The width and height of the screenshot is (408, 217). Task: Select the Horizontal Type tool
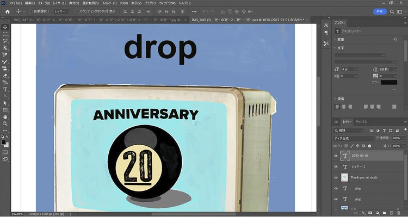pyautogui.click(x=5, y=89)
